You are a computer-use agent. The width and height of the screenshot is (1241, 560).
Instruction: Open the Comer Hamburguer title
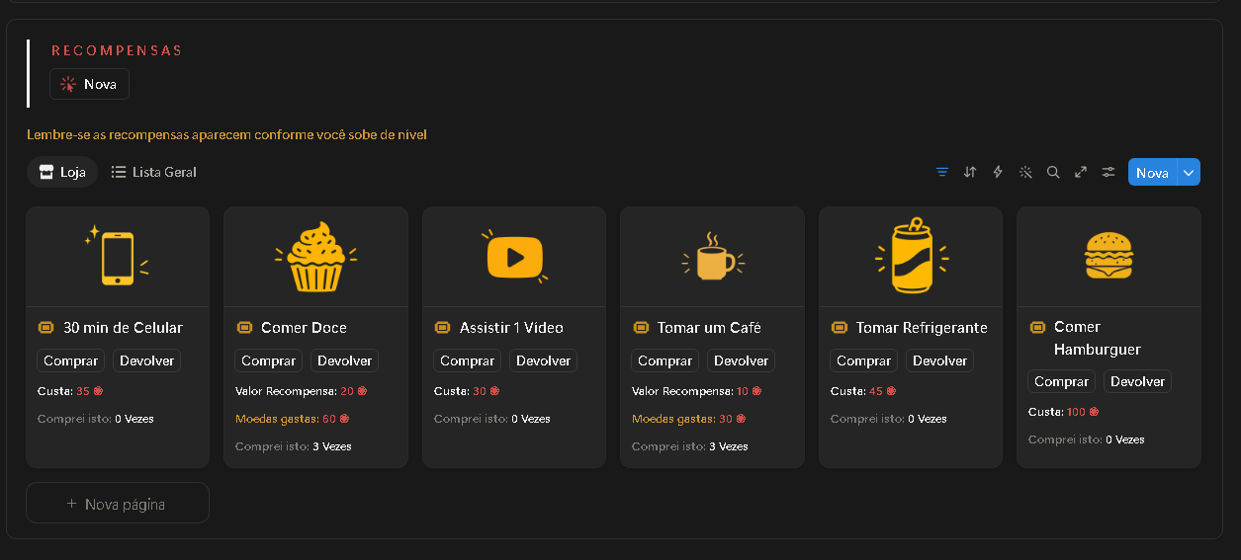pyautogui.click(x=1098, y=338)
